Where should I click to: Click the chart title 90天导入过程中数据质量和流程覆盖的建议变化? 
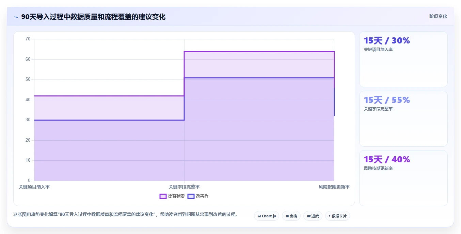point(93,17)
